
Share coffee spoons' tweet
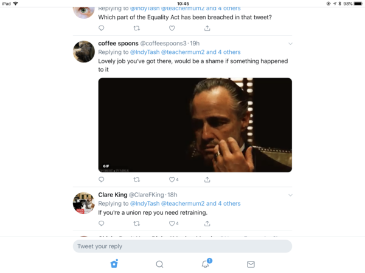207,180
